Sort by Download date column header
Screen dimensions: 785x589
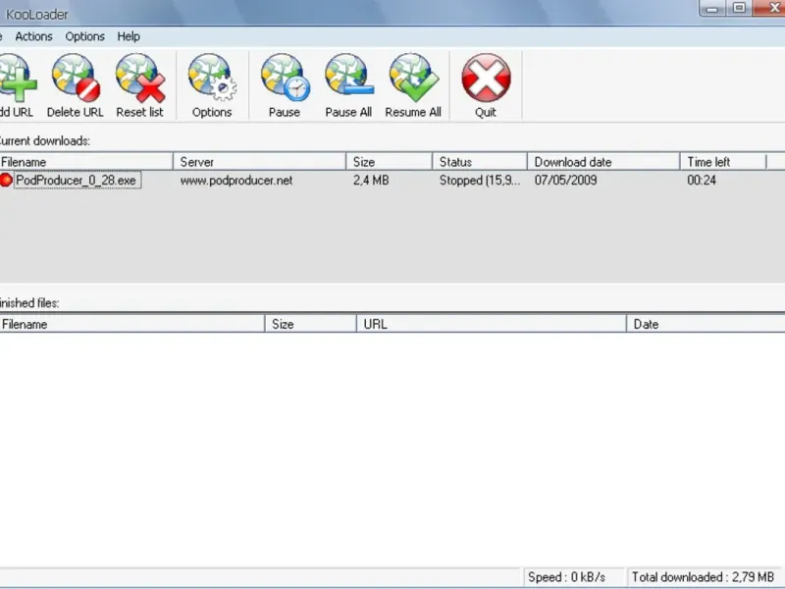(x=603, y=162)
